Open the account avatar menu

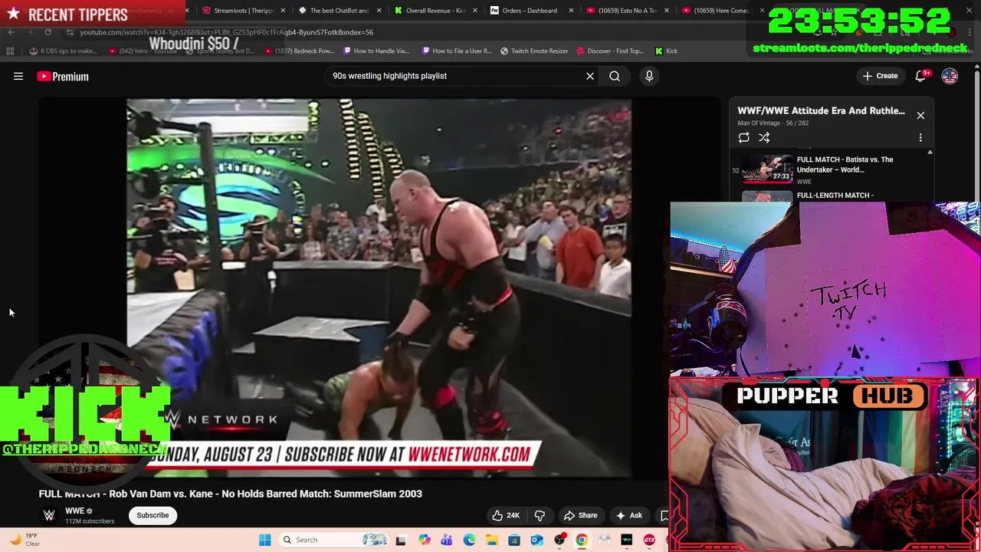pyautogui.click(x=950, y=76)
